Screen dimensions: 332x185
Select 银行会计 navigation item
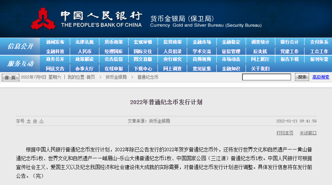289,42
